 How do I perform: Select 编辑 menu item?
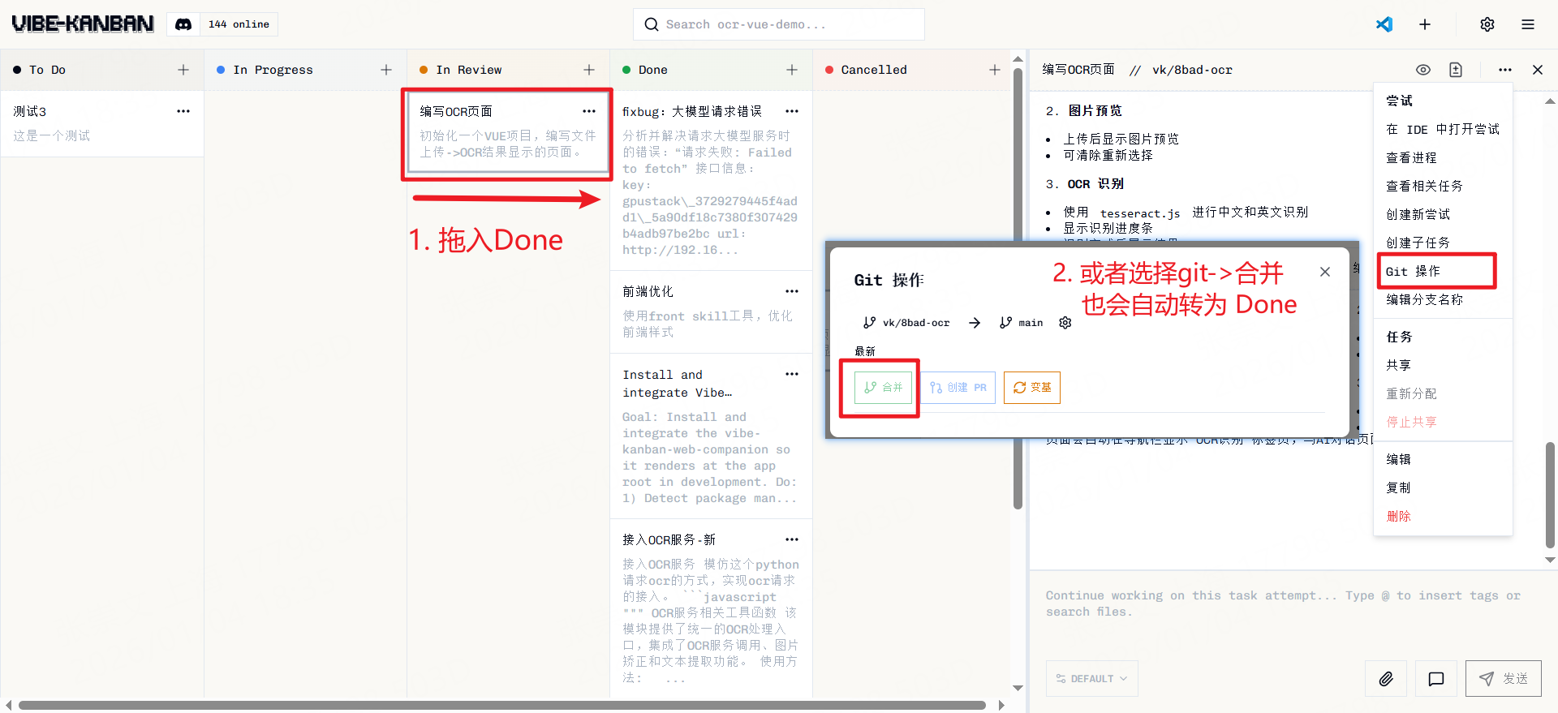click(x=1443, y=459)
